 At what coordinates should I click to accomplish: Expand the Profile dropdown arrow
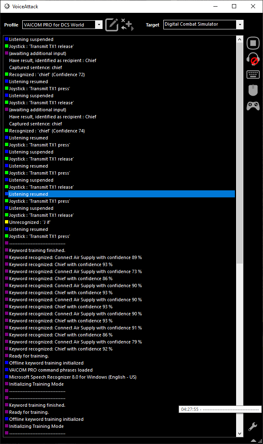tap(99, 25)
